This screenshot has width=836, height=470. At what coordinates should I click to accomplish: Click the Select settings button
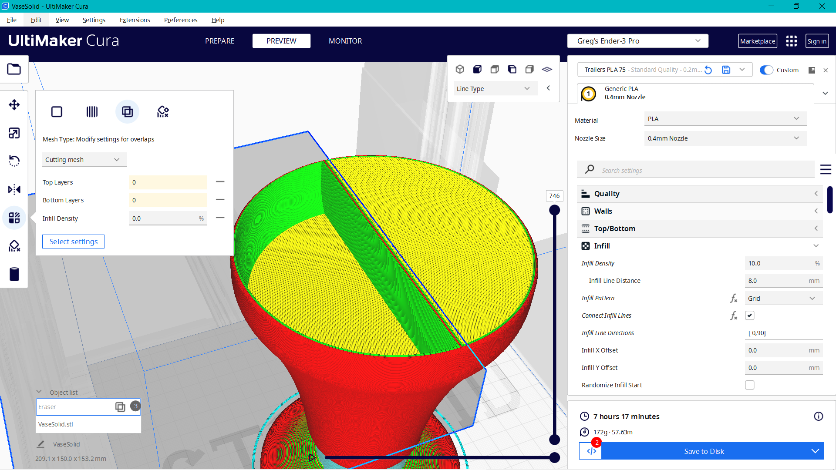pyautogui.click(x=73, y=242)
